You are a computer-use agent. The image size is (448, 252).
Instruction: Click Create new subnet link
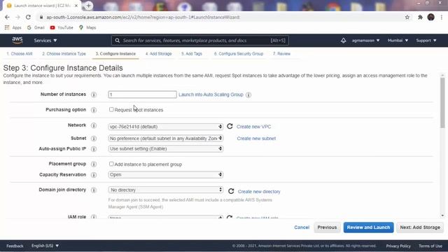pos(256,139)
